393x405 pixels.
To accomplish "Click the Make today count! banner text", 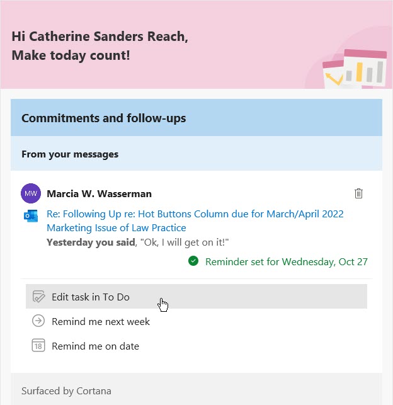I will [71, 55].
